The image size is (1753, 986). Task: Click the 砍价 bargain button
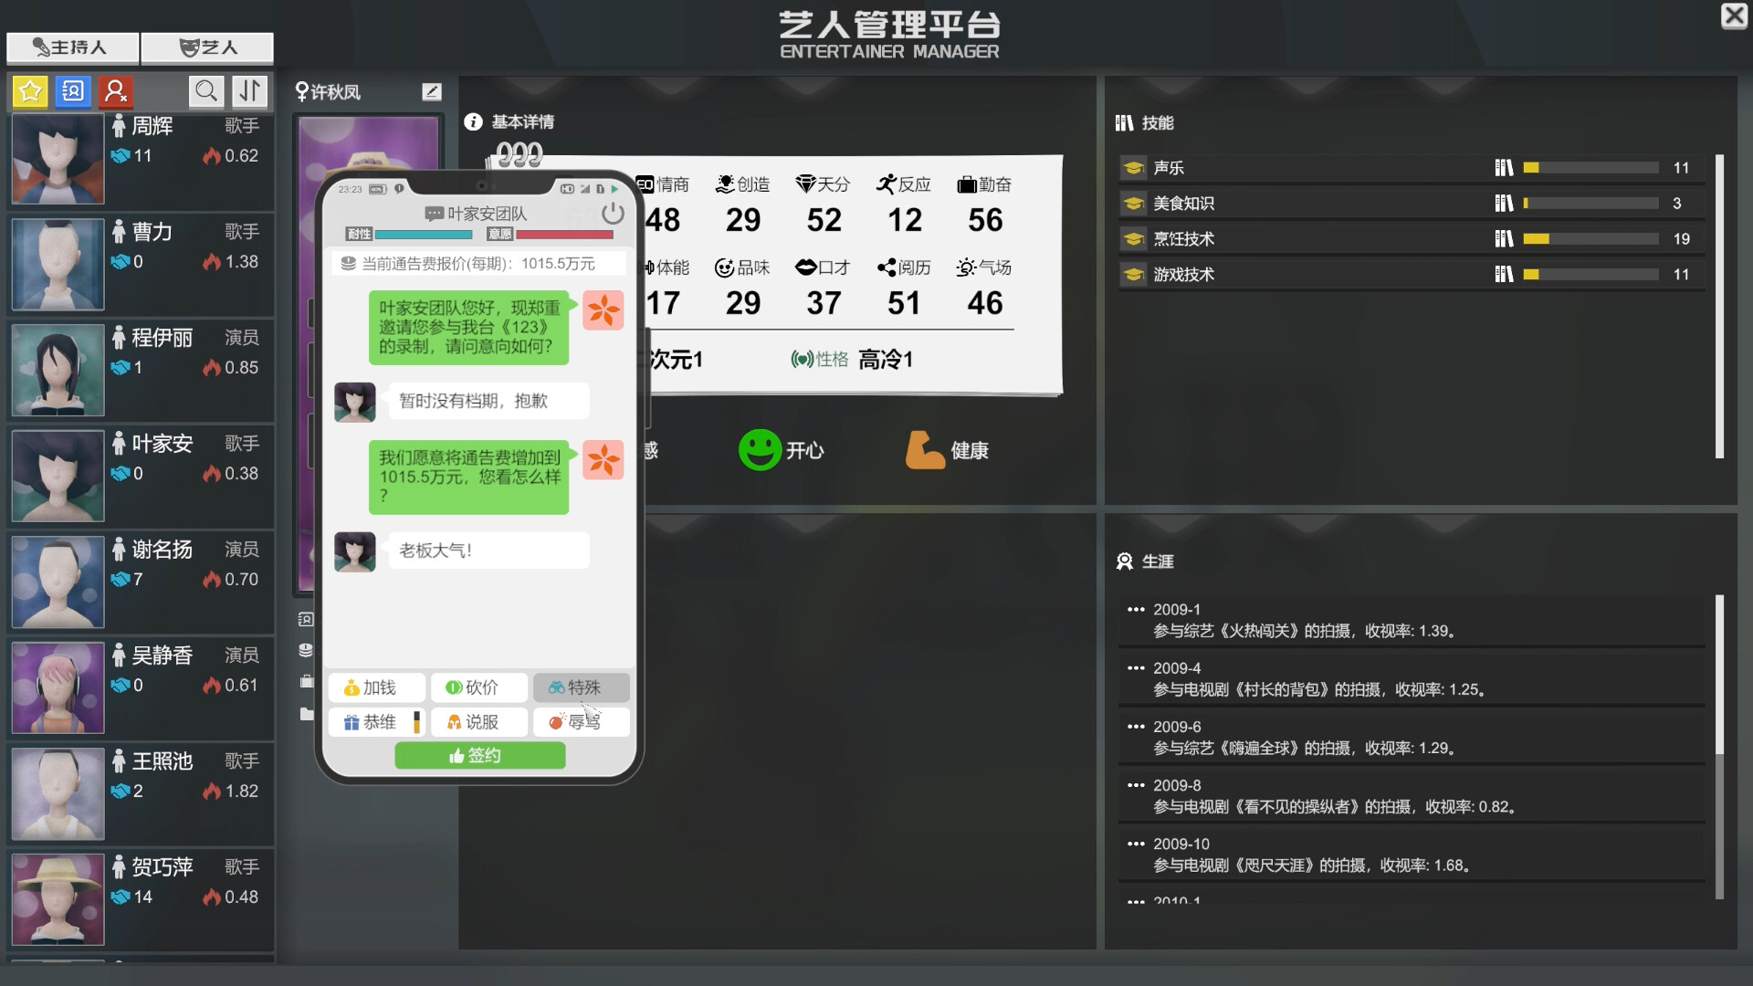pos(478,687)
